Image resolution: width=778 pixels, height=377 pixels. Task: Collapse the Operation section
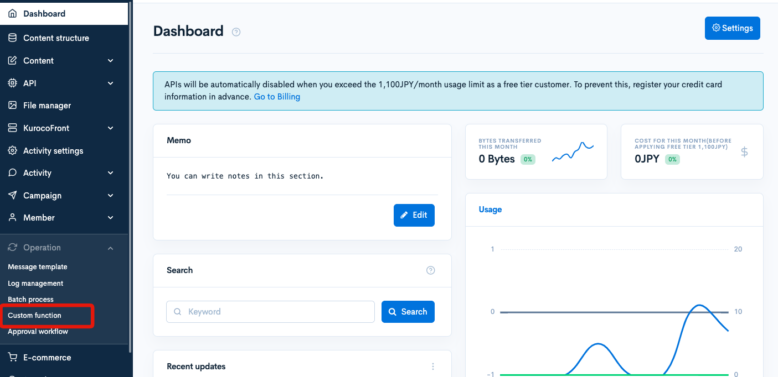pos(110,248)
